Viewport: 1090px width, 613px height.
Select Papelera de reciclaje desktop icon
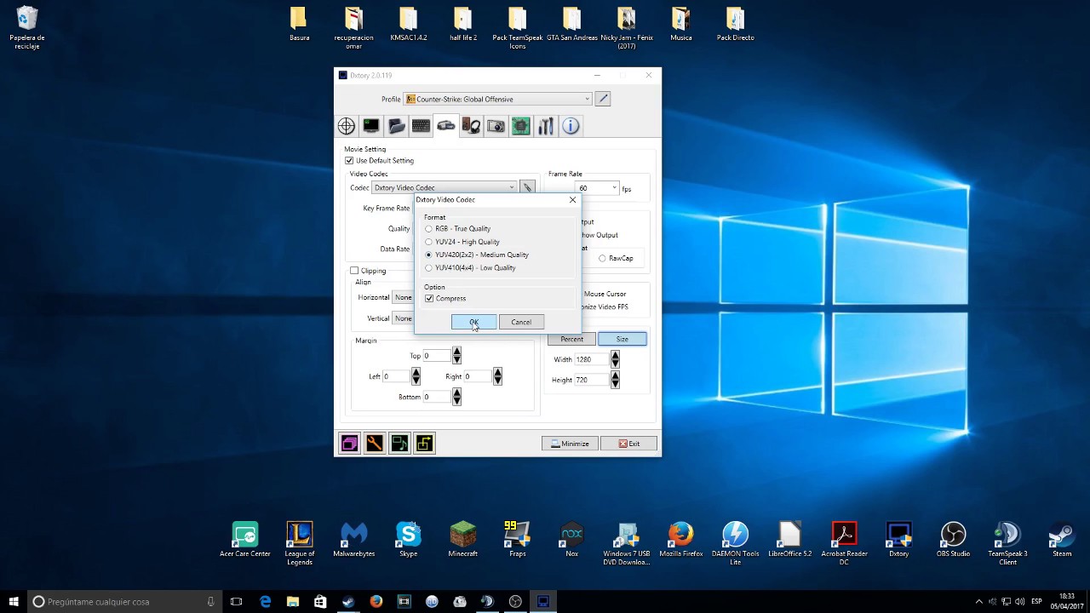27,28
